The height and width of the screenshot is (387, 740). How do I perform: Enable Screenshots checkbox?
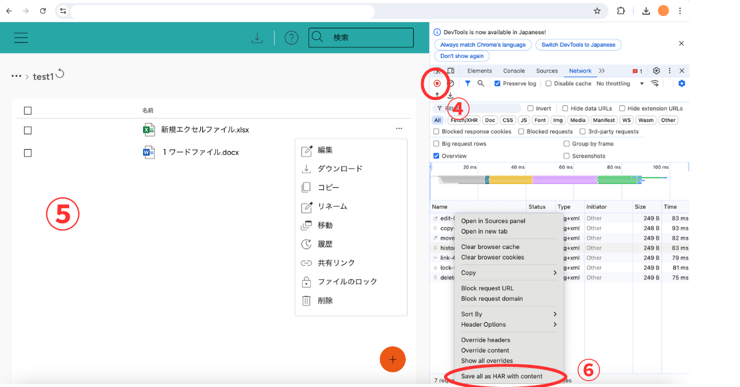coord(567,156)
